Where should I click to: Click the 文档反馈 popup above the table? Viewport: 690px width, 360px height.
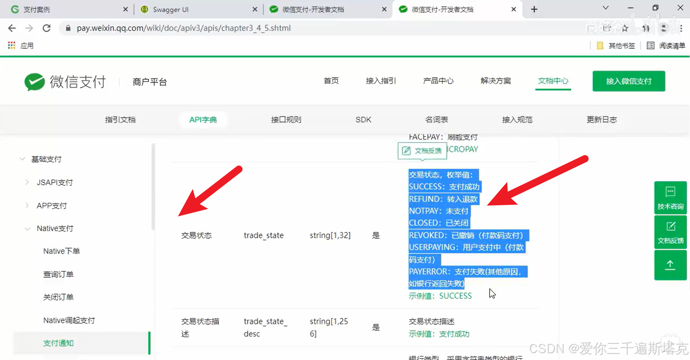(x=422, y=150)
